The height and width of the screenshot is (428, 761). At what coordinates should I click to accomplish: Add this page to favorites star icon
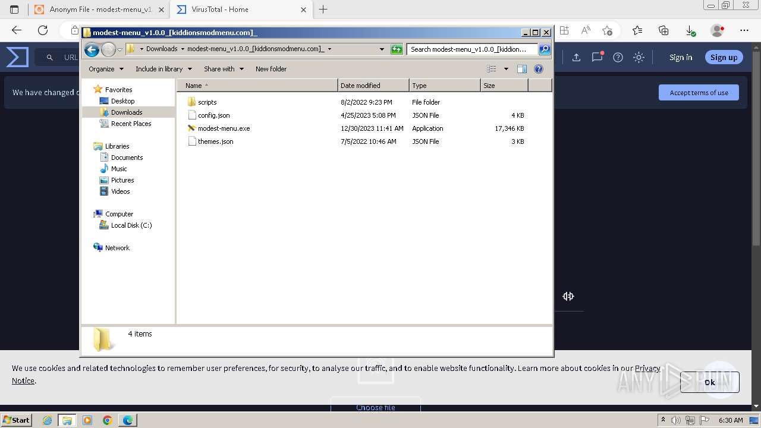[x=607, y=30]
